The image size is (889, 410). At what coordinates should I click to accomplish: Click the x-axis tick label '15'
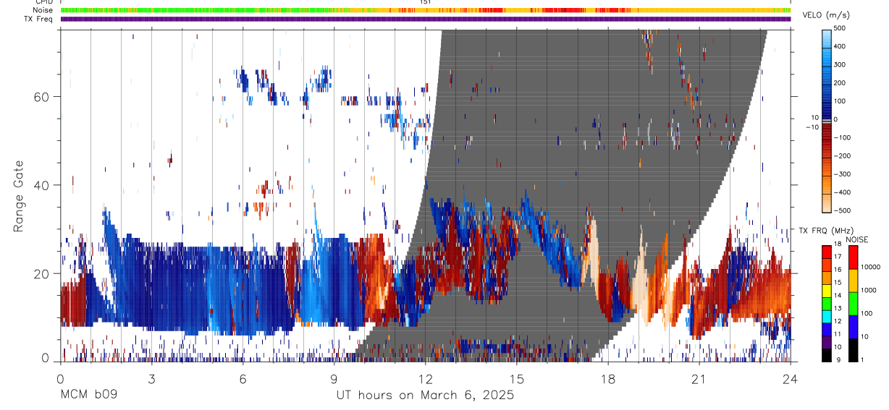point(516,379)
